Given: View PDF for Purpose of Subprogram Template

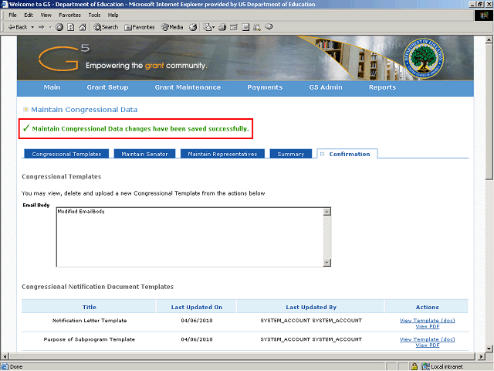Looking at the screenshot, I should coord(427,345).
